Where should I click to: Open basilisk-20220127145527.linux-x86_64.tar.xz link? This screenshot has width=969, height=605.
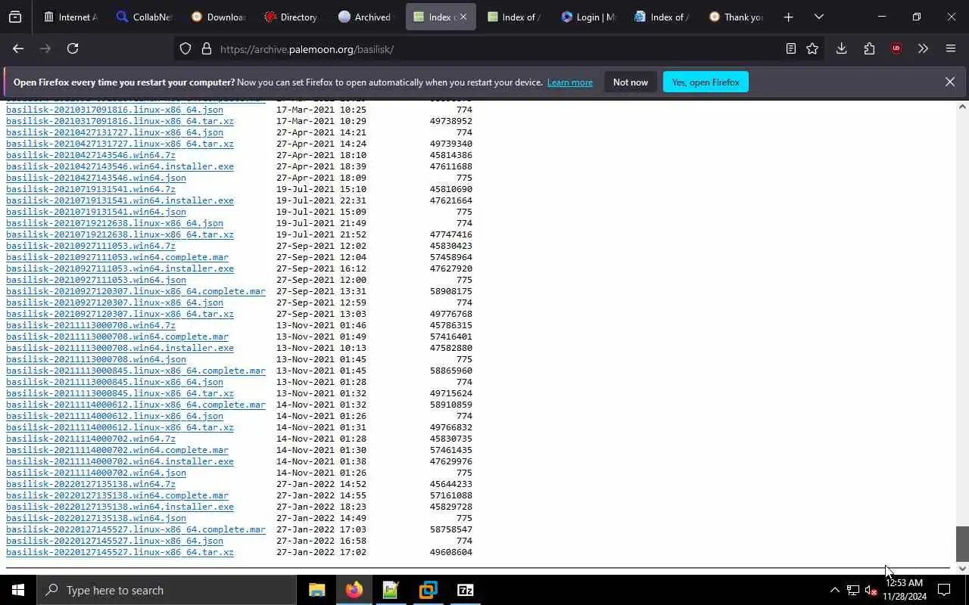click(x=120, y=552)
